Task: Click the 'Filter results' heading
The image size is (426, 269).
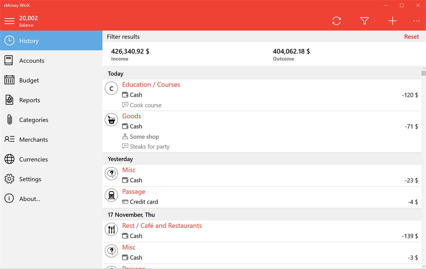Action: click(x=123, y=37)
